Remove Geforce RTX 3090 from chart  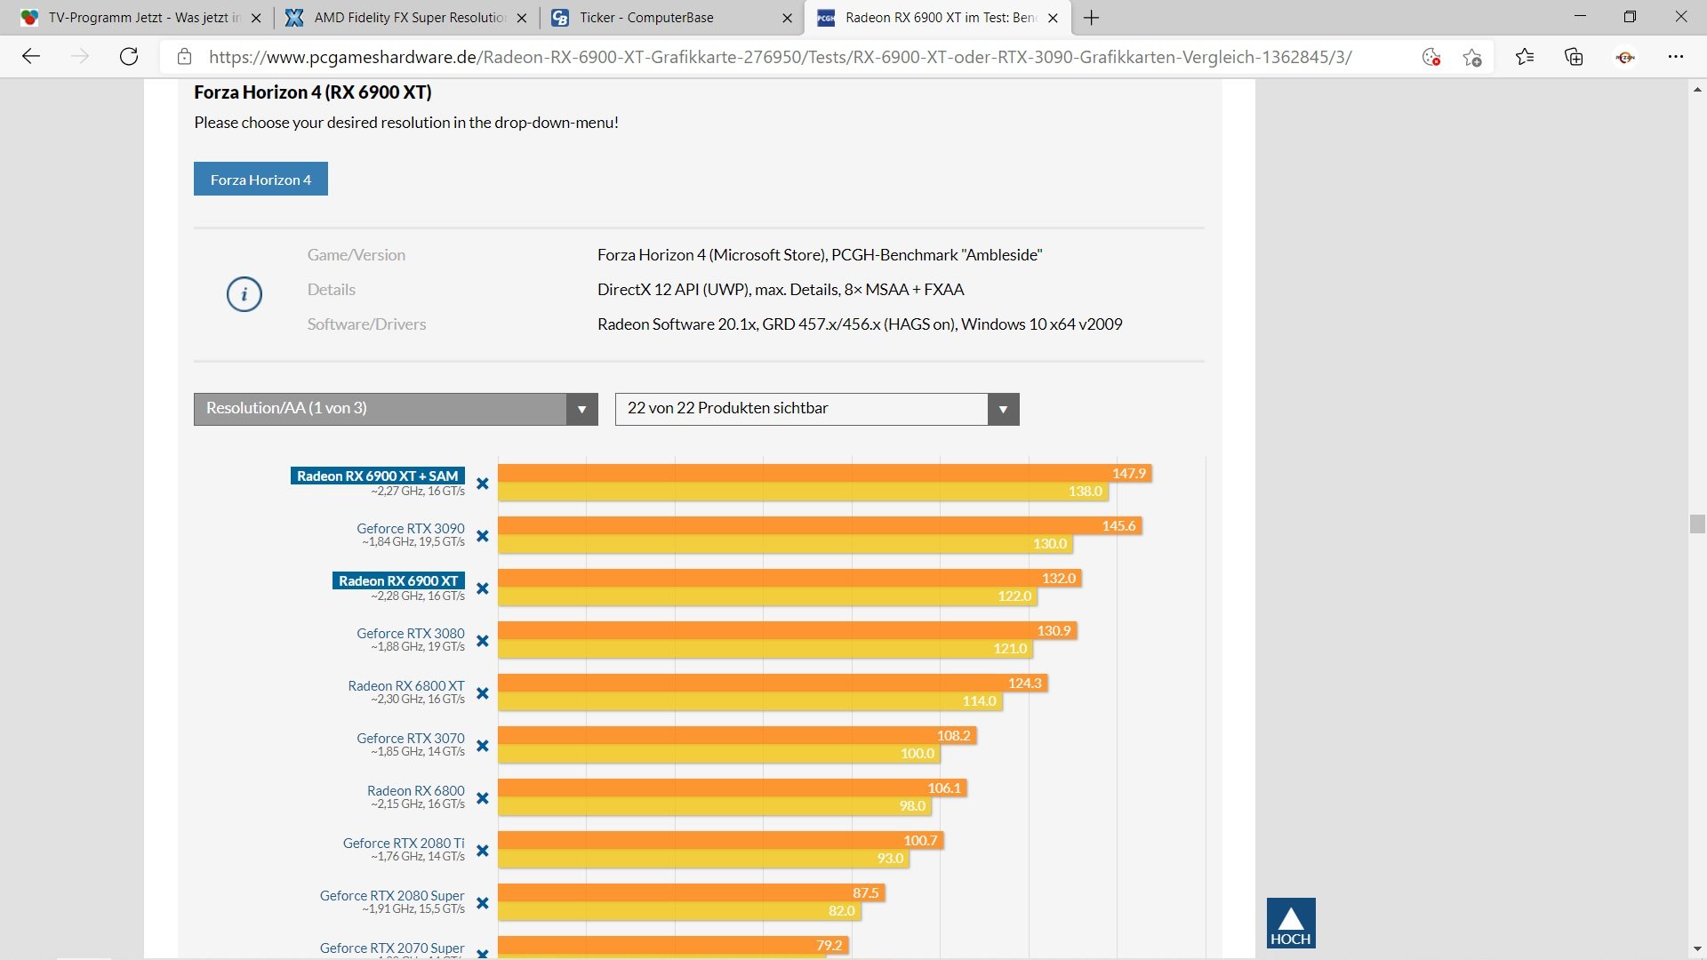[x=482, y=536]
